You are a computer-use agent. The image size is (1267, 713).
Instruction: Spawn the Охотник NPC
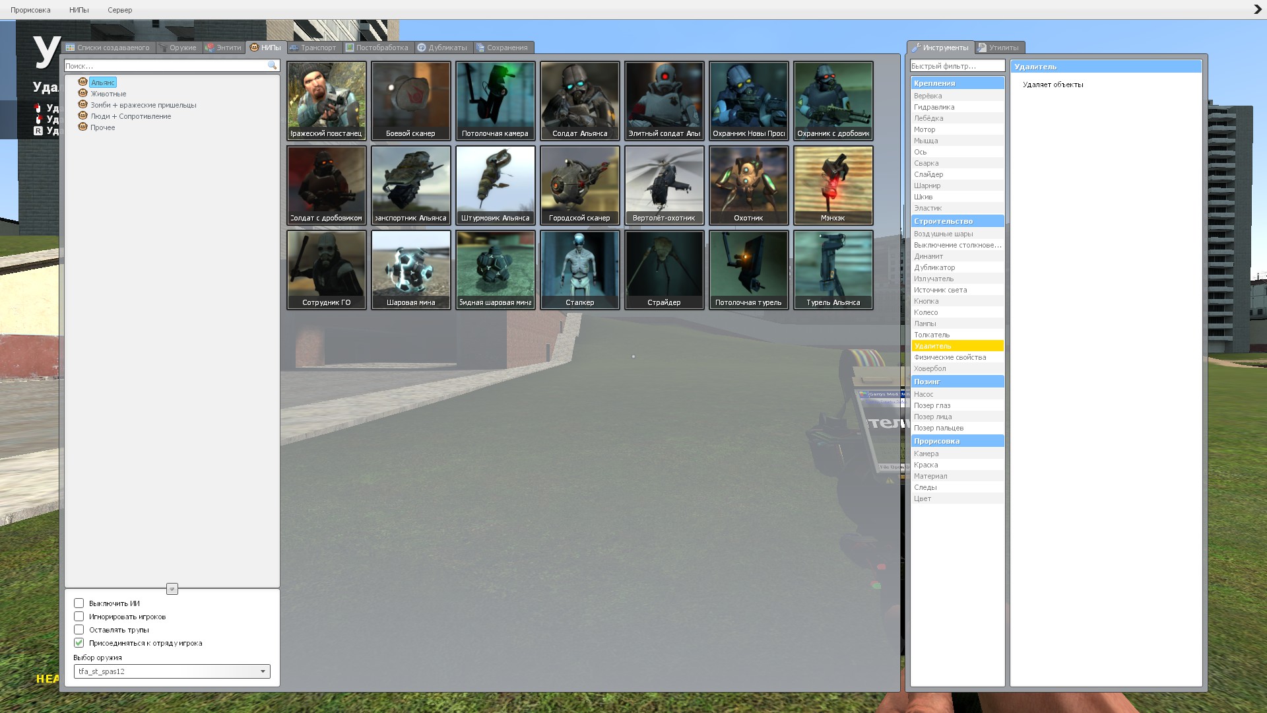(748, 186)
